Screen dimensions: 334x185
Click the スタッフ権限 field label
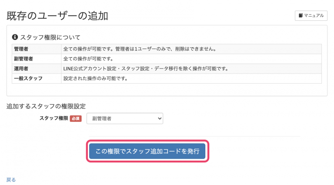(53, 118)
